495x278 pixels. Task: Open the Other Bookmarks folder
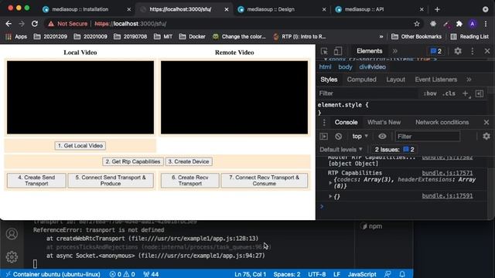point(416,36)
